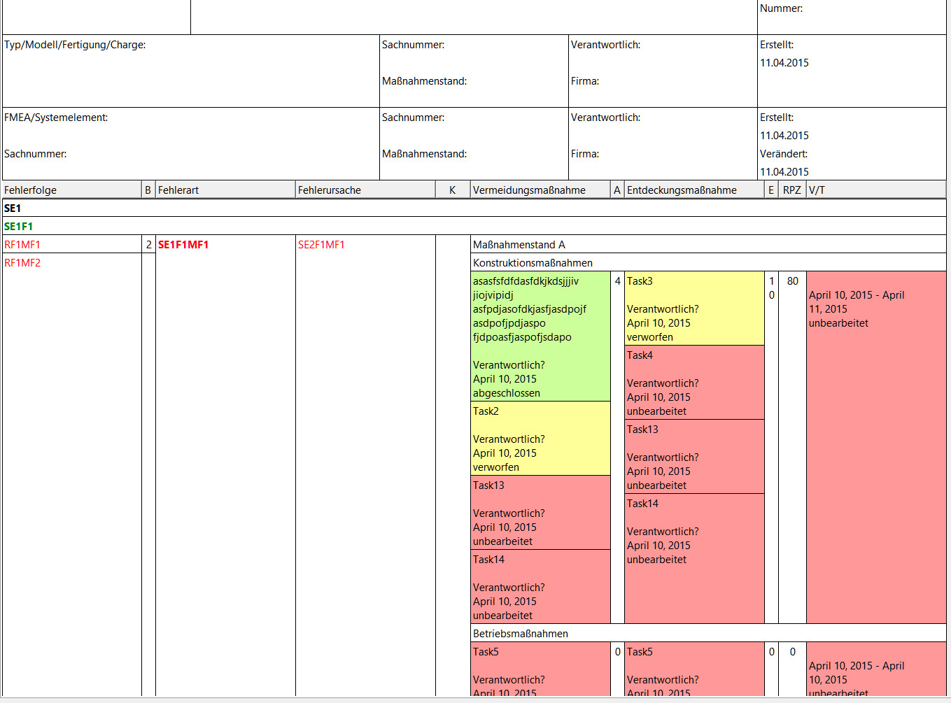
Task: Click the Verändert label
Action: point(784,154)
